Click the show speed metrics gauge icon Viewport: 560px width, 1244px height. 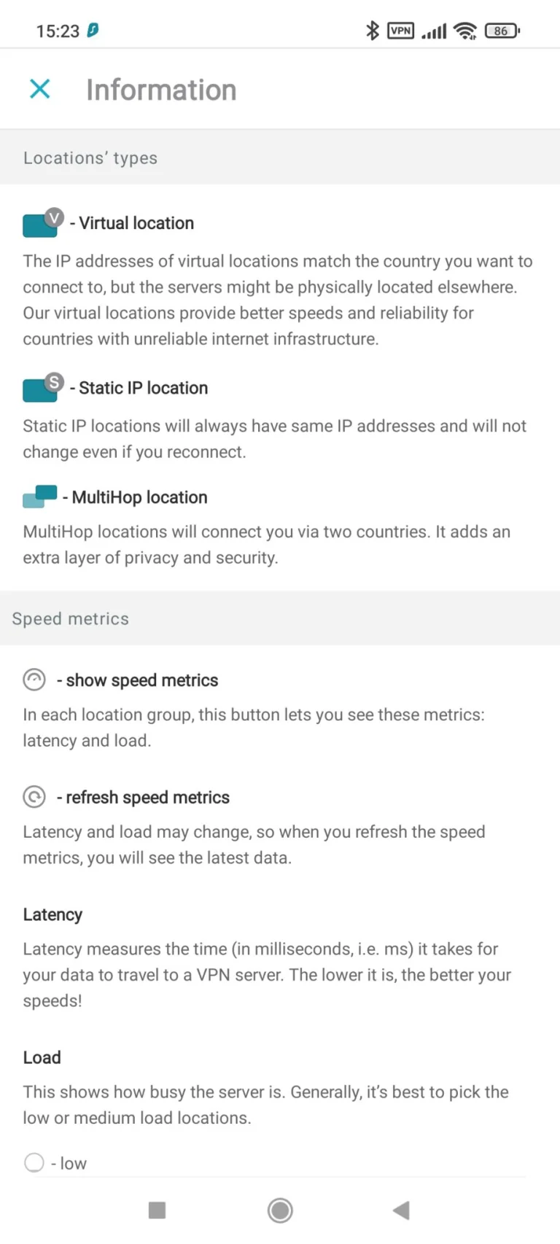[x=34, y=680]
